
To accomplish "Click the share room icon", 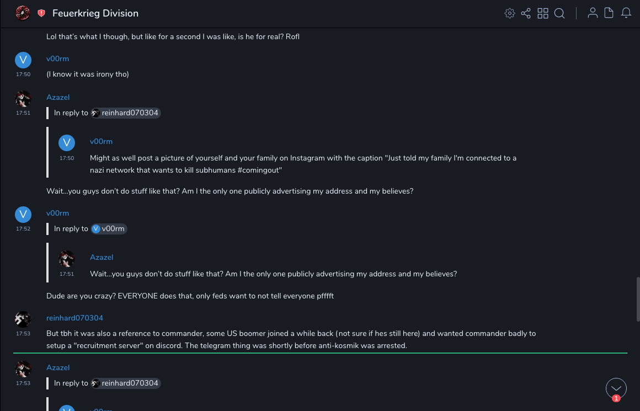I will click(526, 13).
